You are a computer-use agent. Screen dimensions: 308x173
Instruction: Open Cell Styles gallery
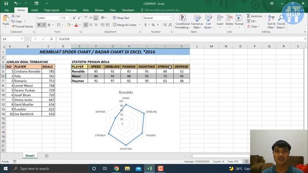coord(208,22)
